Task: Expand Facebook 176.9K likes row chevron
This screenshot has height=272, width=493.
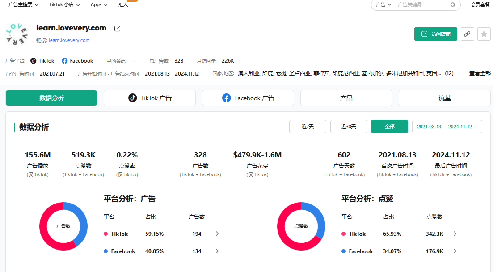Action: [x=455, y=251]
